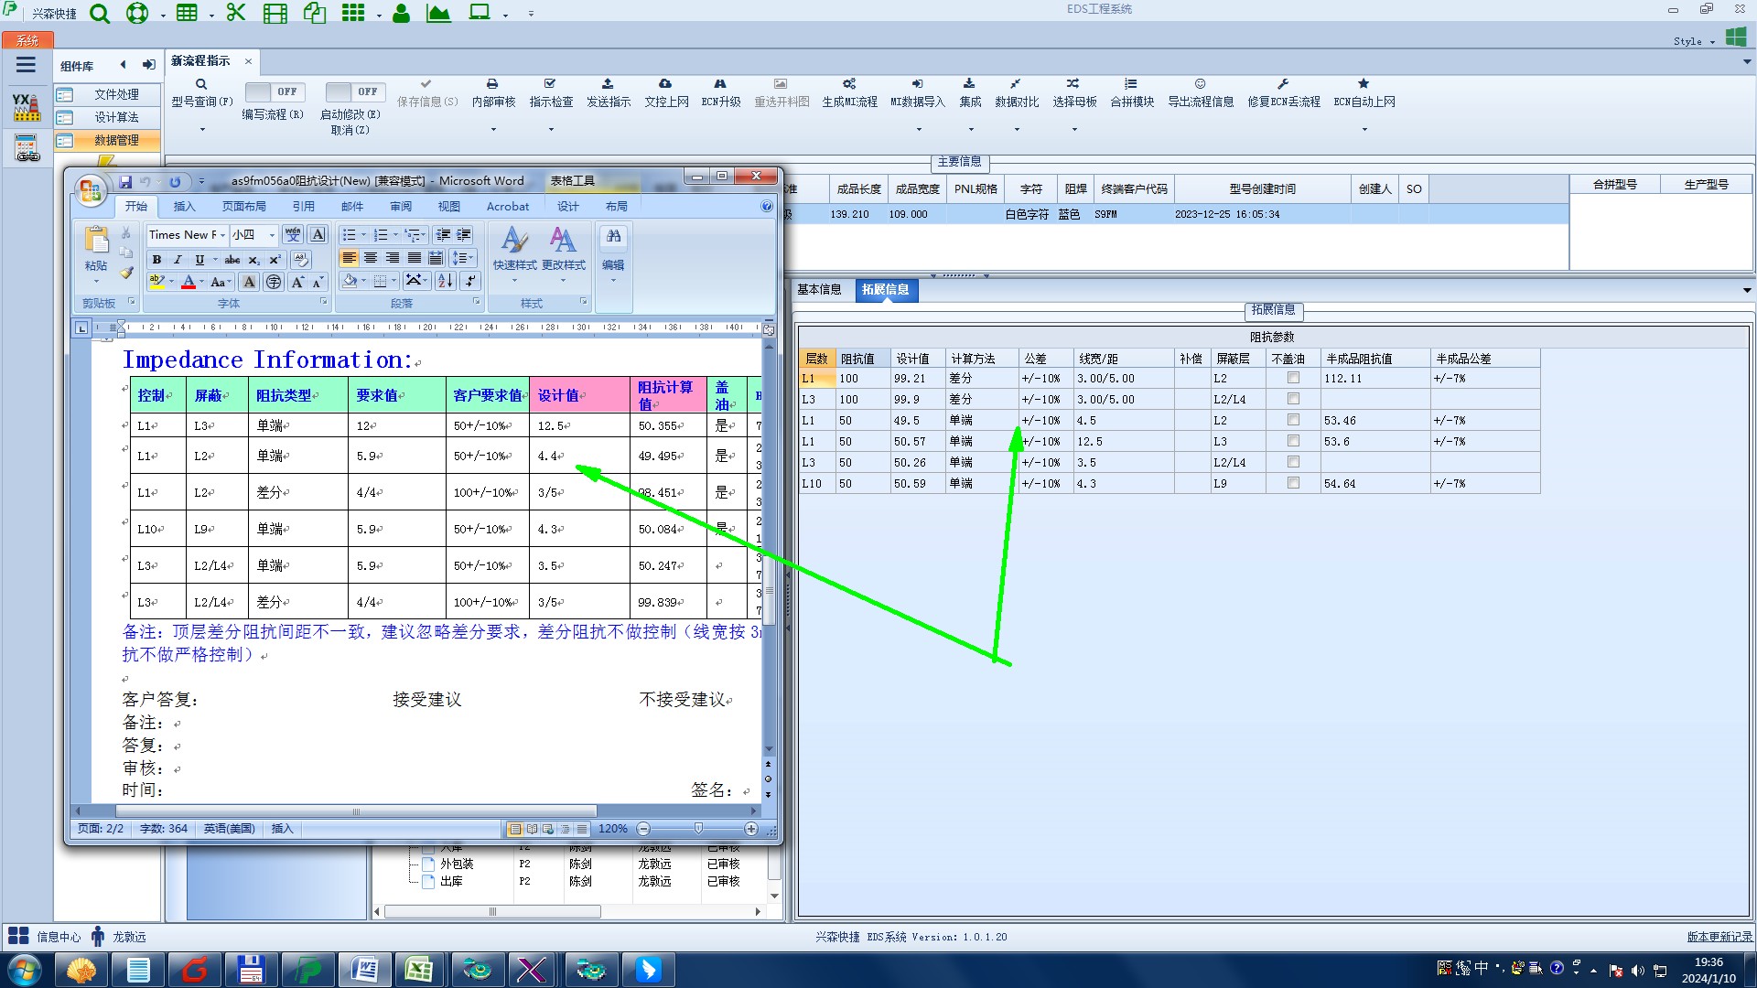Check 不盖油 box for L1 50.57 row

(1293, 441)
